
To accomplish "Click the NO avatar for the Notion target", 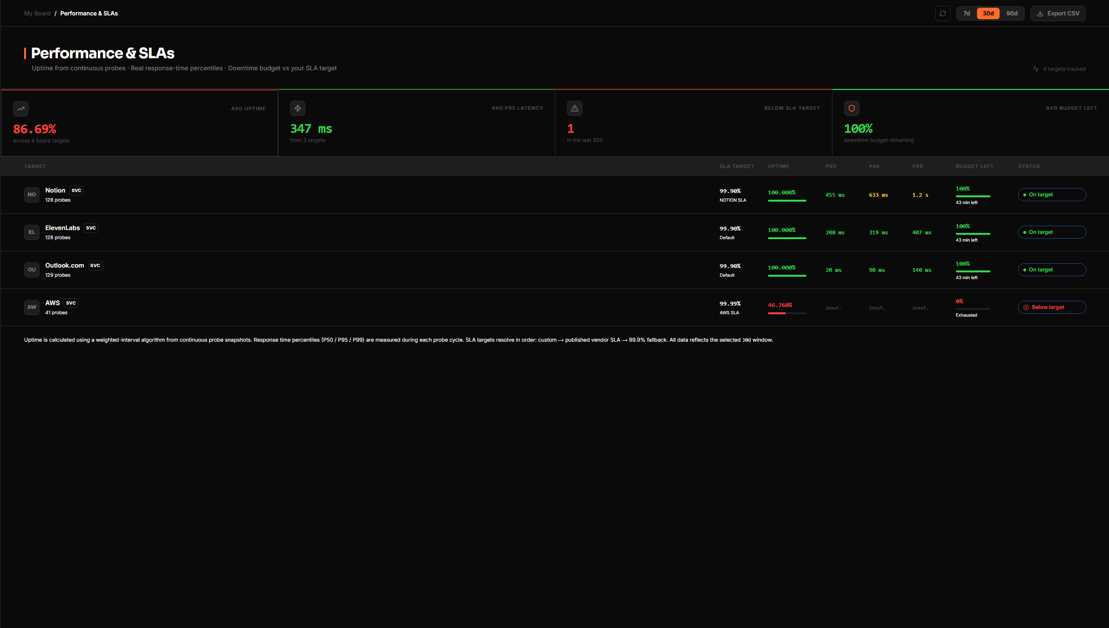I will tap(32, 194).
